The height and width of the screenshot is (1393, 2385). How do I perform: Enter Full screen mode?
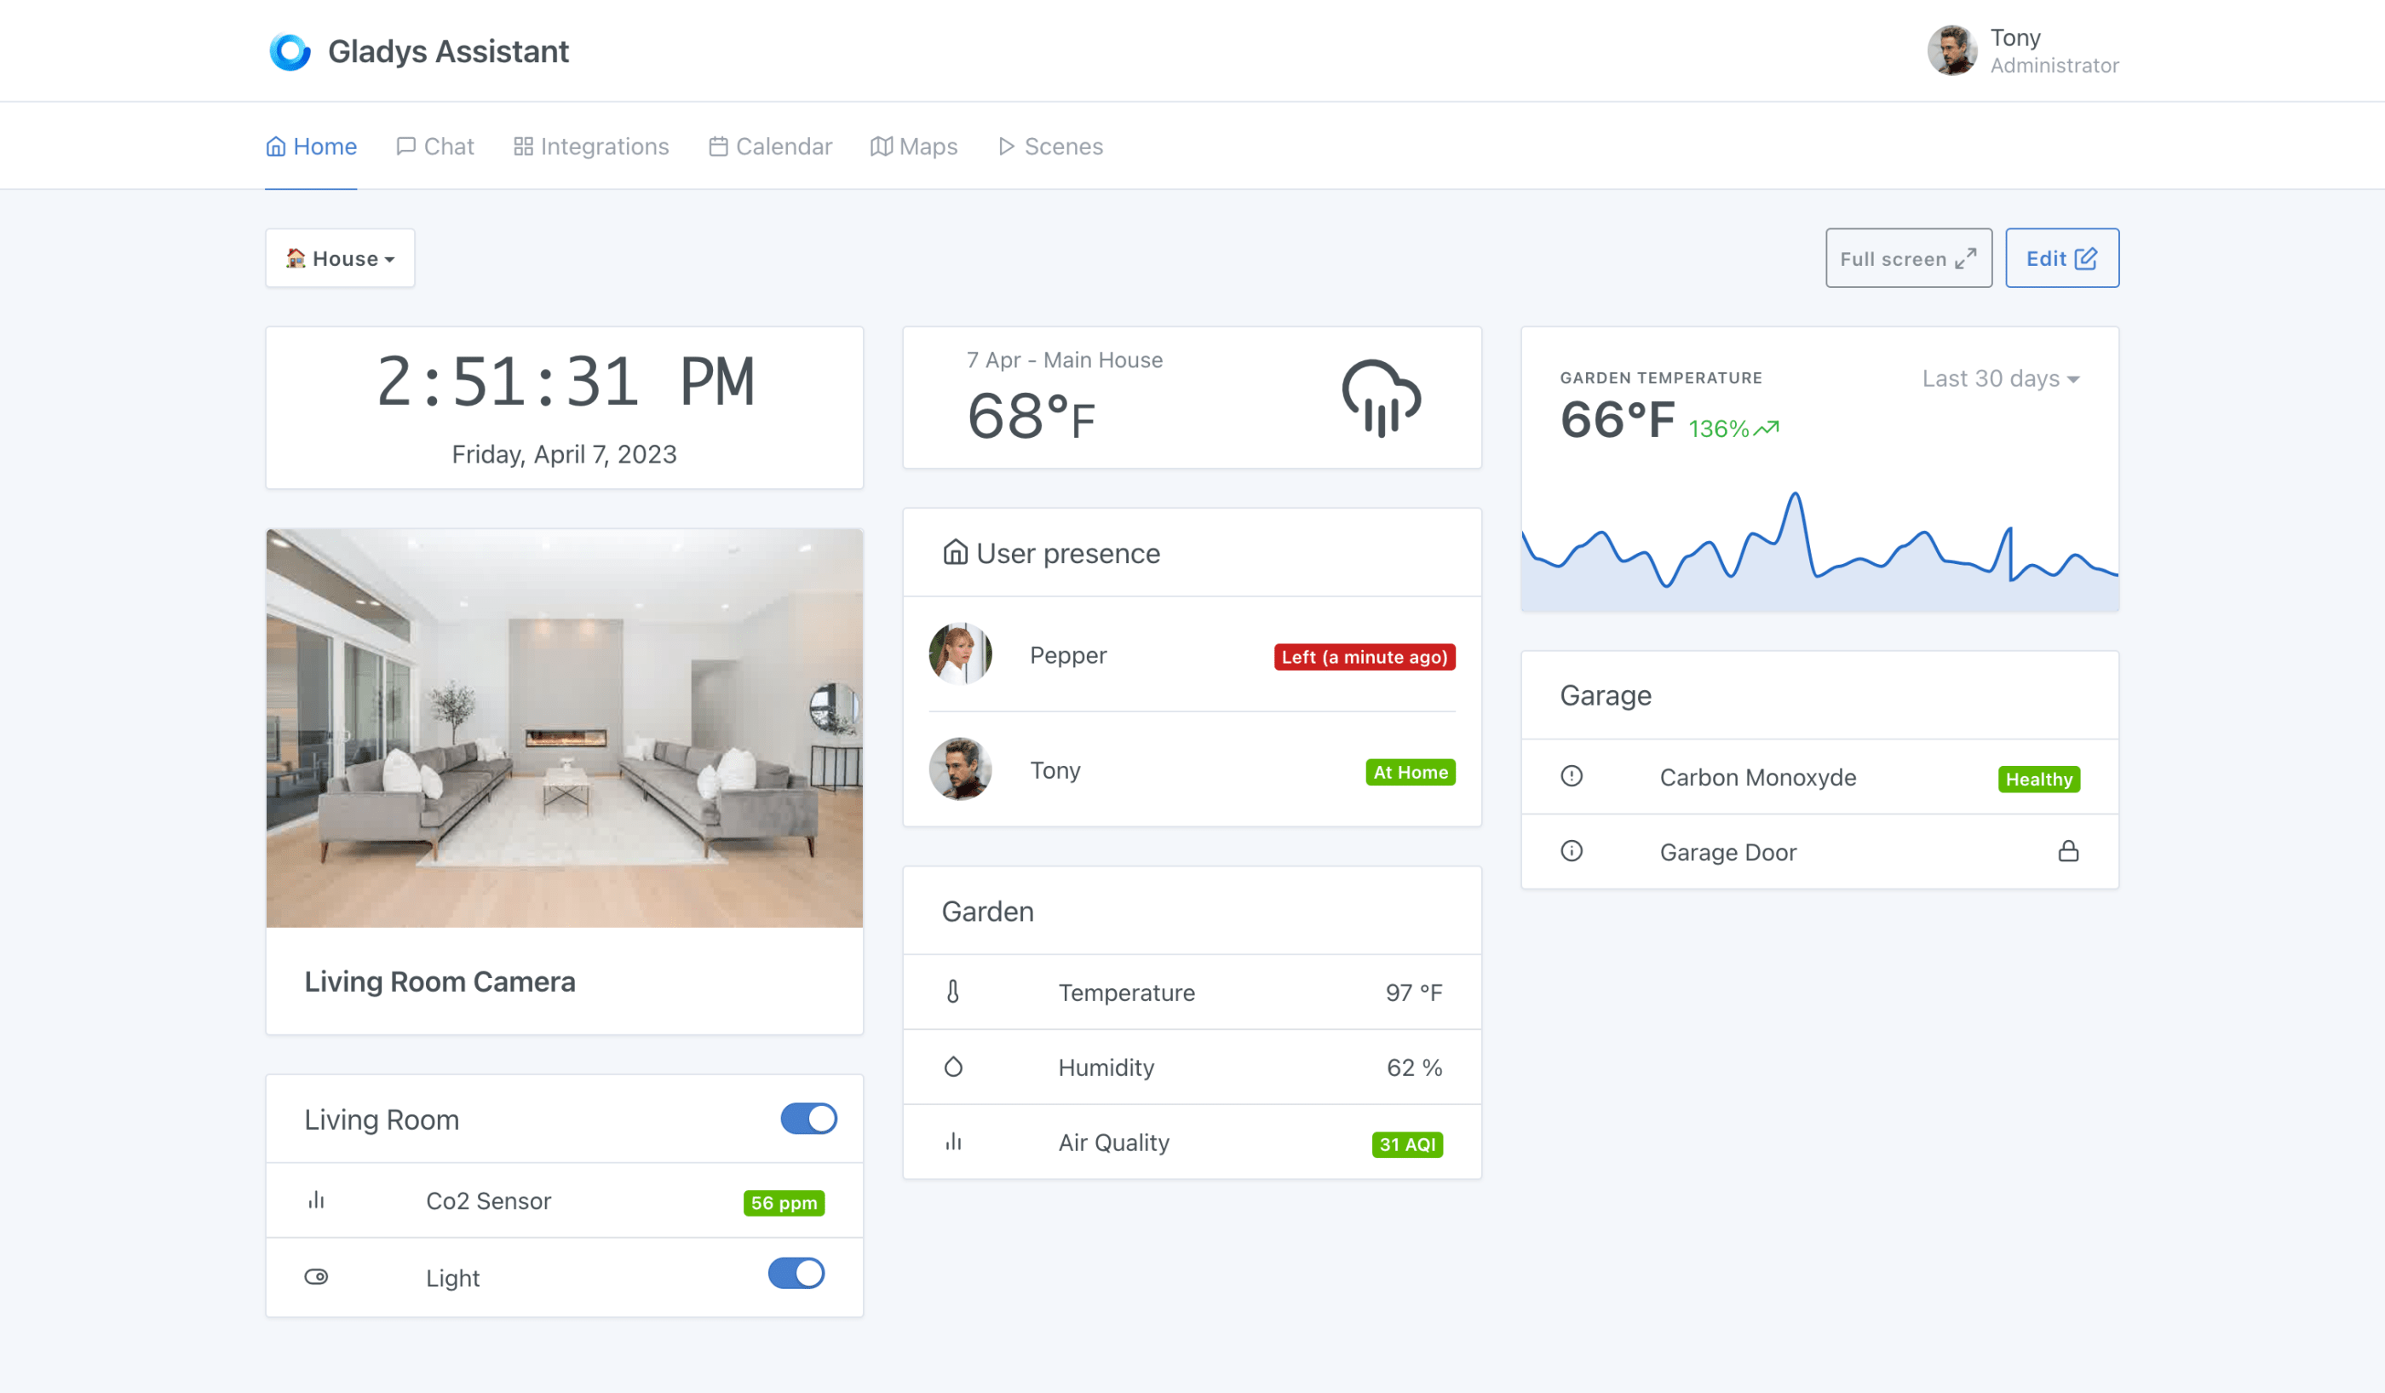tap(1908, 257)
